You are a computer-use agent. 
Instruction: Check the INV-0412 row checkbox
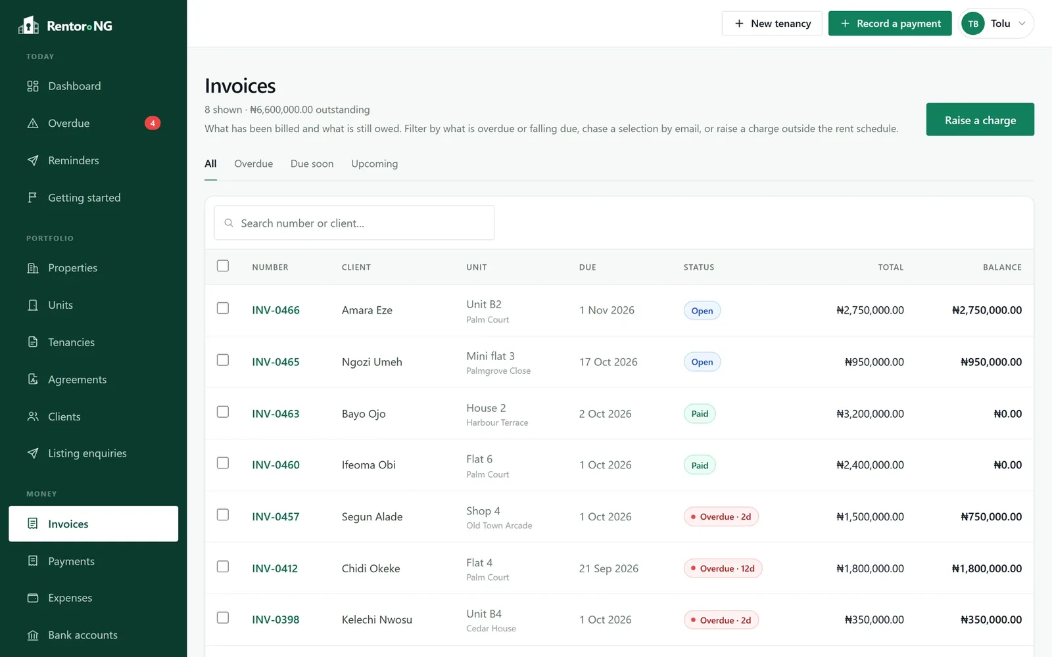pos(223,566)
